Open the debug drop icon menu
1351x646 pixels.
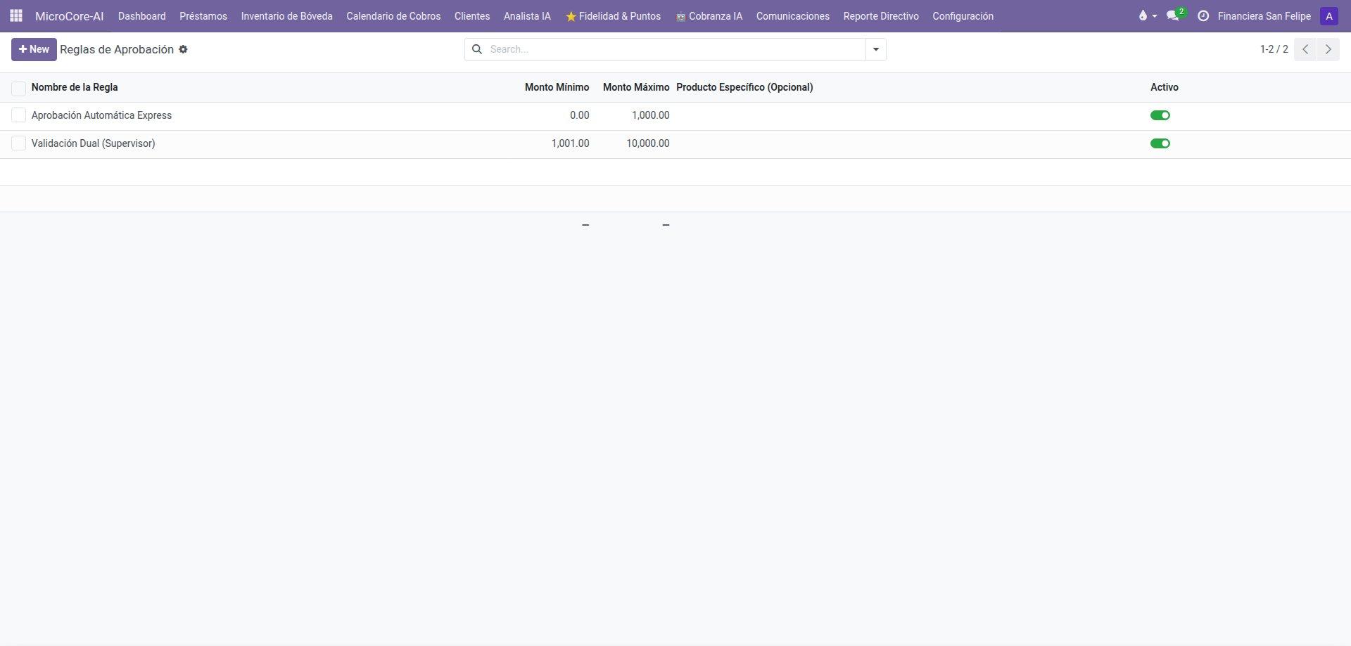click(1147, 15)
